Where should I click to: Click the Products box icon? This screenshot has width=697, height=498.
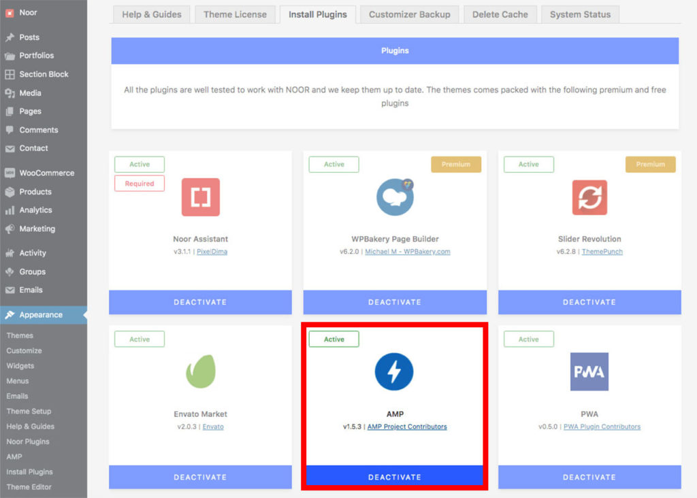[x=10, y=192]
